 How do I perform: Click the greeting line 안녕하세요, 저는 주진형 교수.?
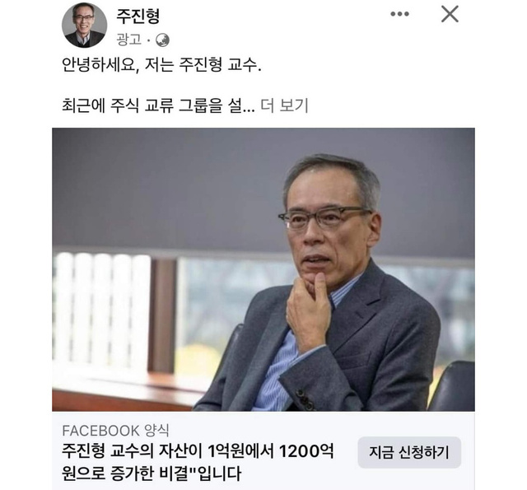pos(161,64)
